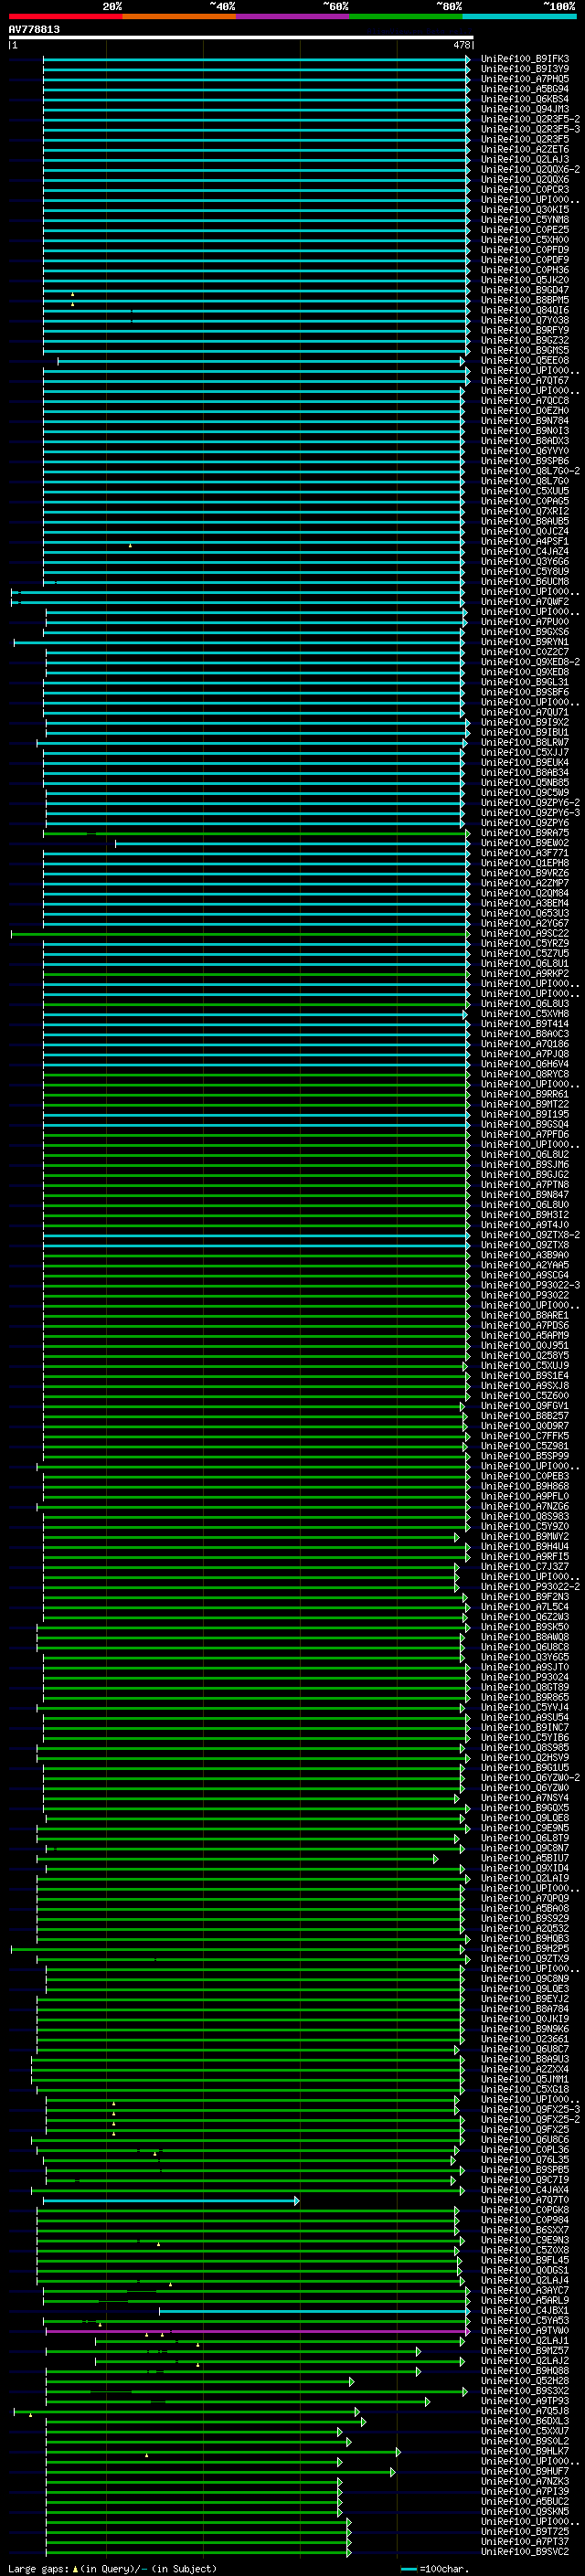Select hit label UniRef100_A2ZET6
The height and width of the screenshot is (2576, 585).
pos(524,150)
